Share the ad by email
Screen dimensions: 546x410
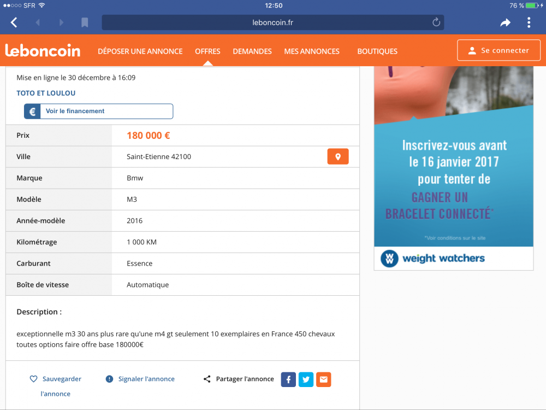323,379
